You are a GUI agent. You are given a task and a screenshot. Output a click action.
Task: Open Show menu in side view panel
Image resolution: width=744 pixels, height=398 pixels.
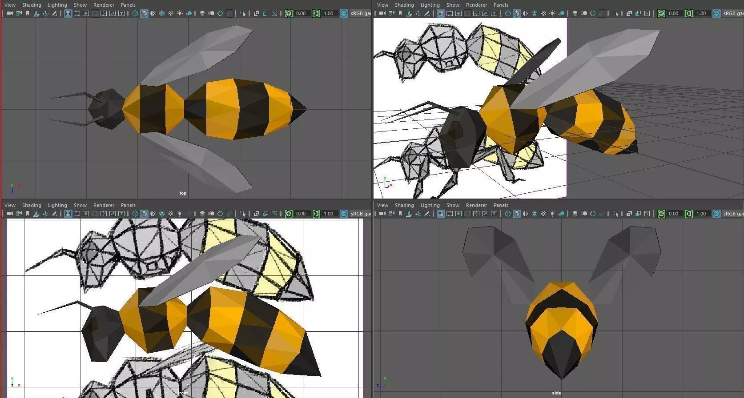pyautogui.click(x=453, y=205)
